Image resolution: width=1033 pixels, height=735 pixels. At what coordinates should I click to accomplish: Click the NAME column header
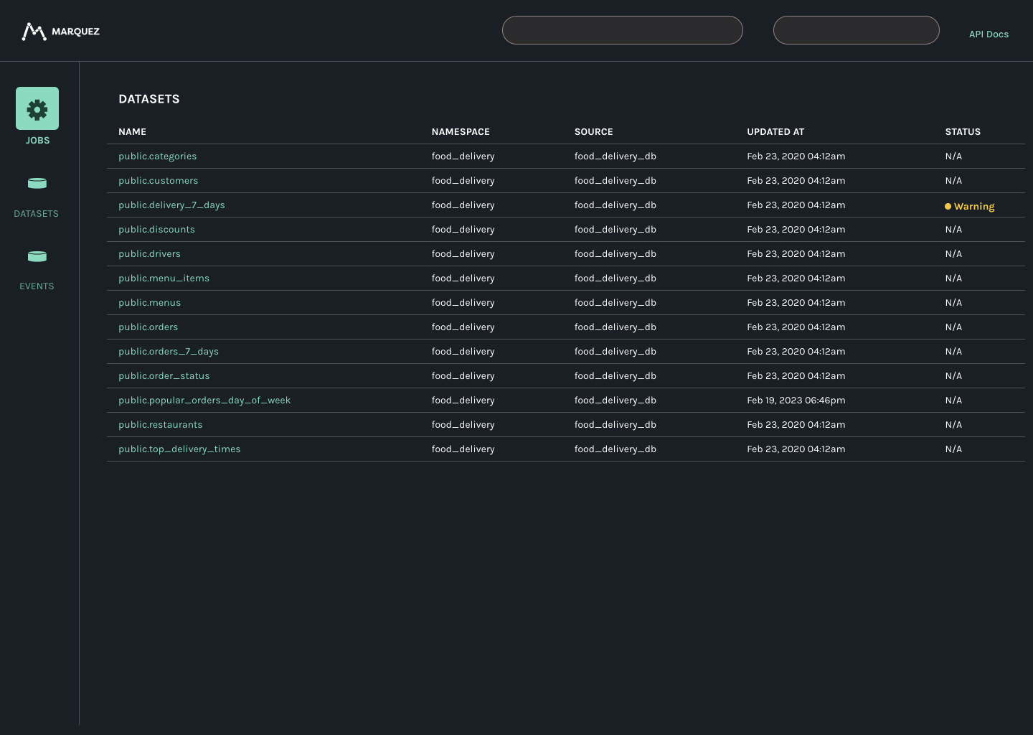click(x=132, y=132)
